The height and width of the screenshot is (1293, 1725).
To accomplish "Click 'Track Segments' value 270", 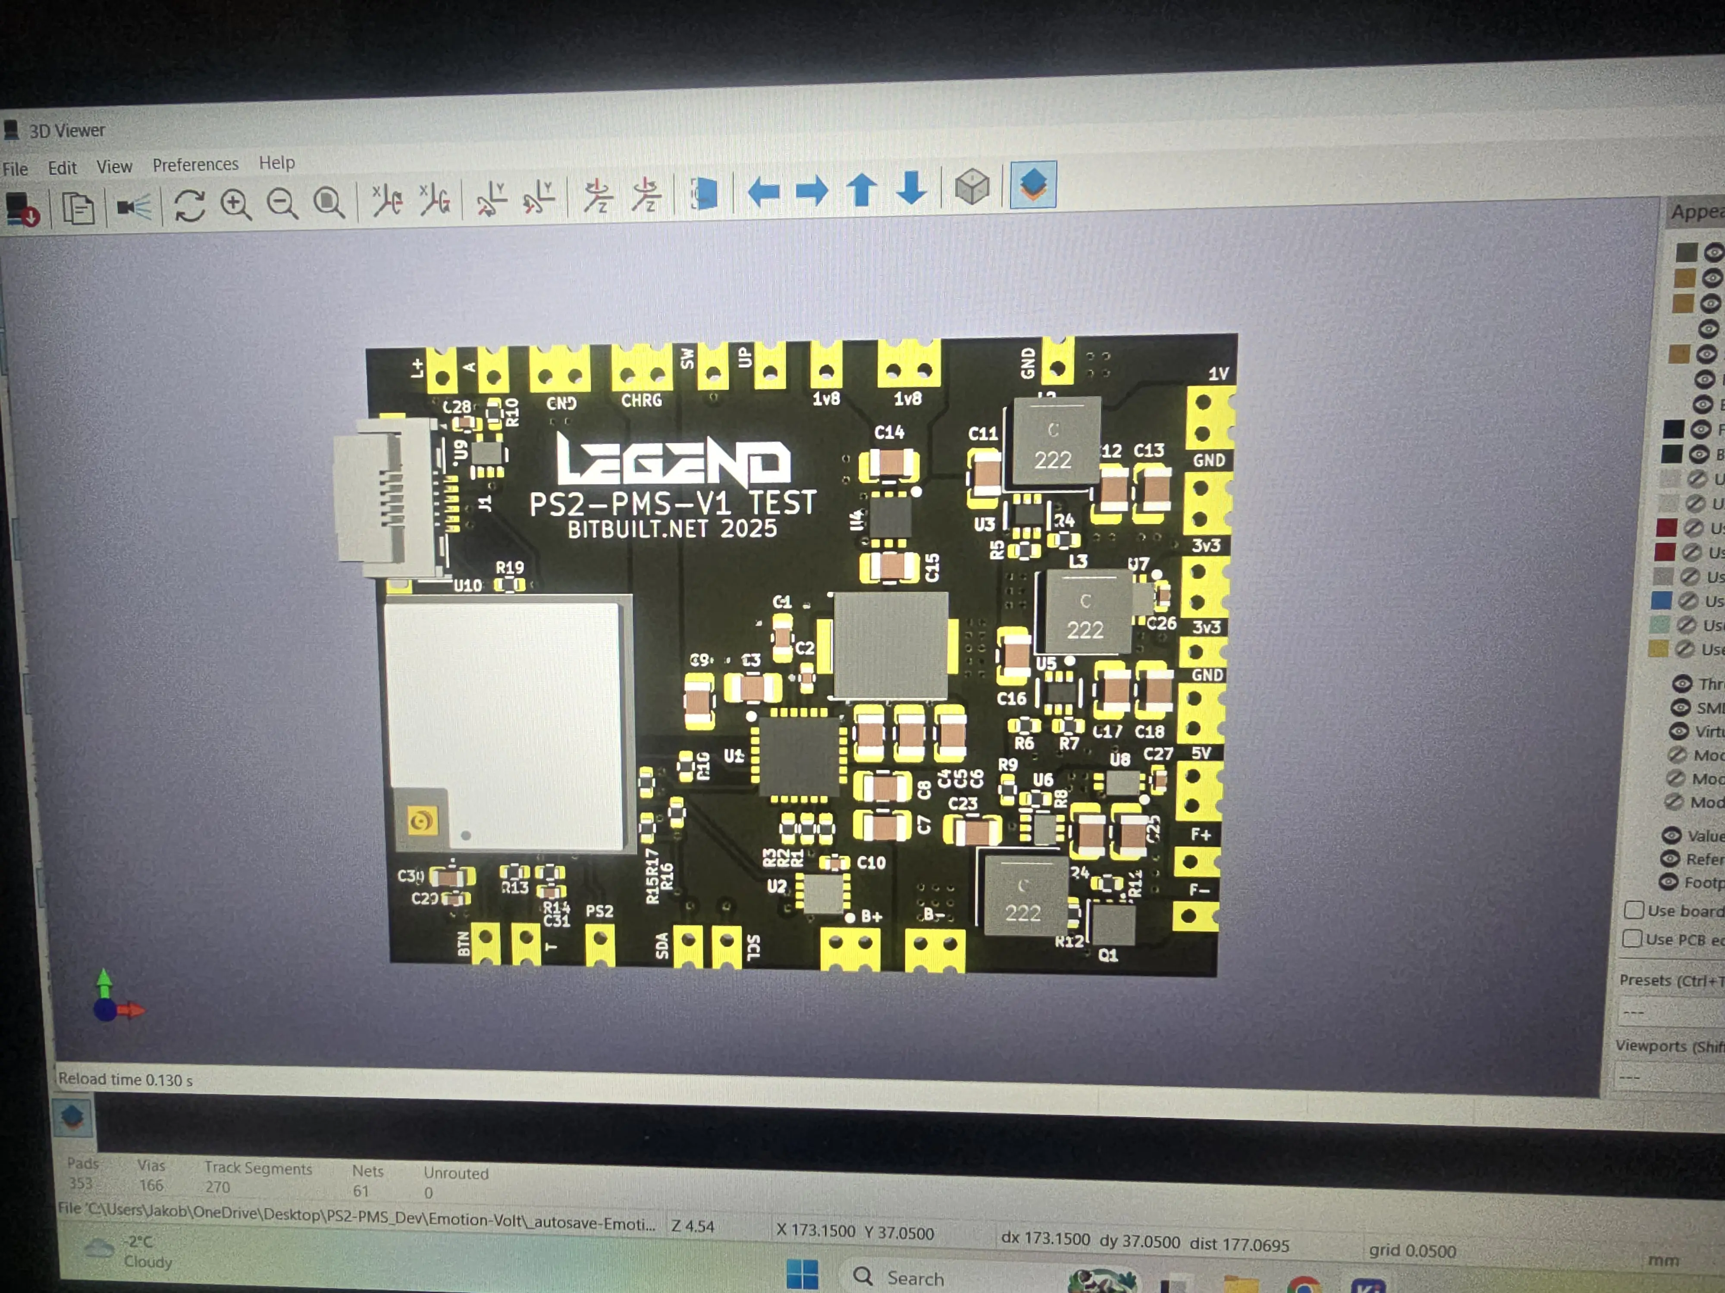I will tap(218, 1186).
